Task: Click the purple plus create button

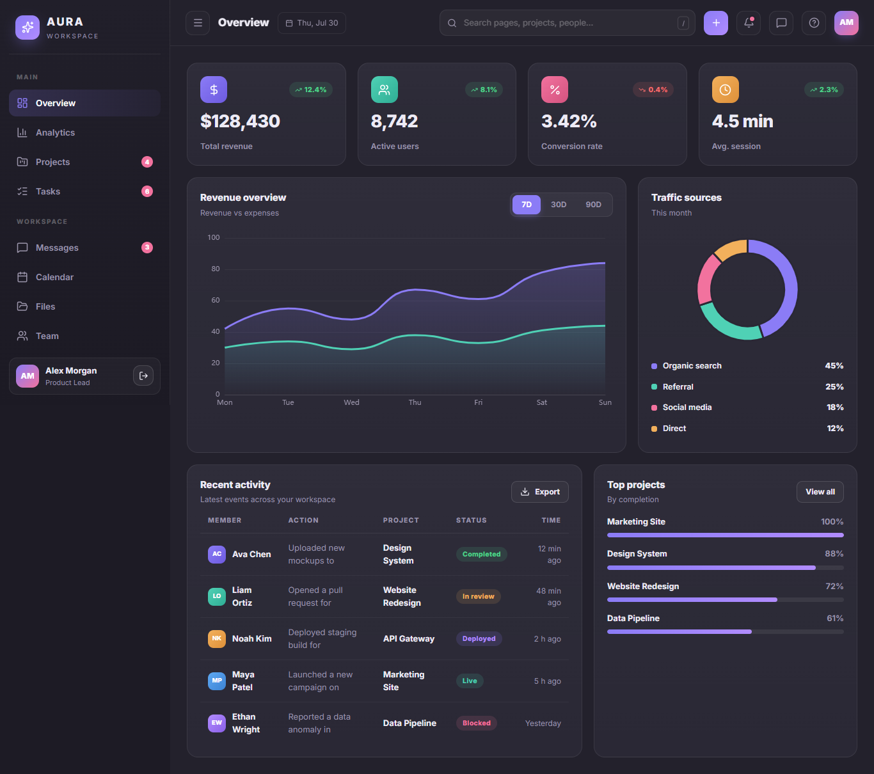Action: [x=716, y=23]
